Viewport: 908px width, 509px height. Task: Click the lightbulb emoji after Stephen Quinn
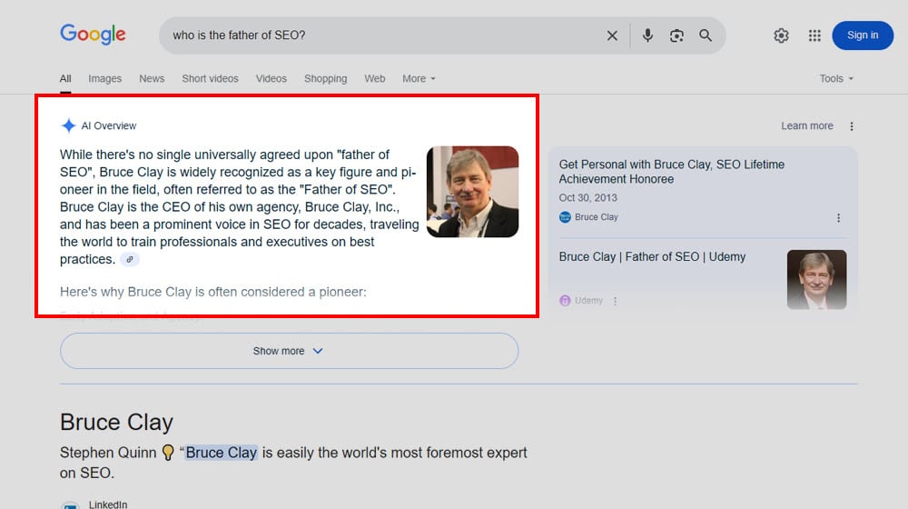tap(168, 452)
